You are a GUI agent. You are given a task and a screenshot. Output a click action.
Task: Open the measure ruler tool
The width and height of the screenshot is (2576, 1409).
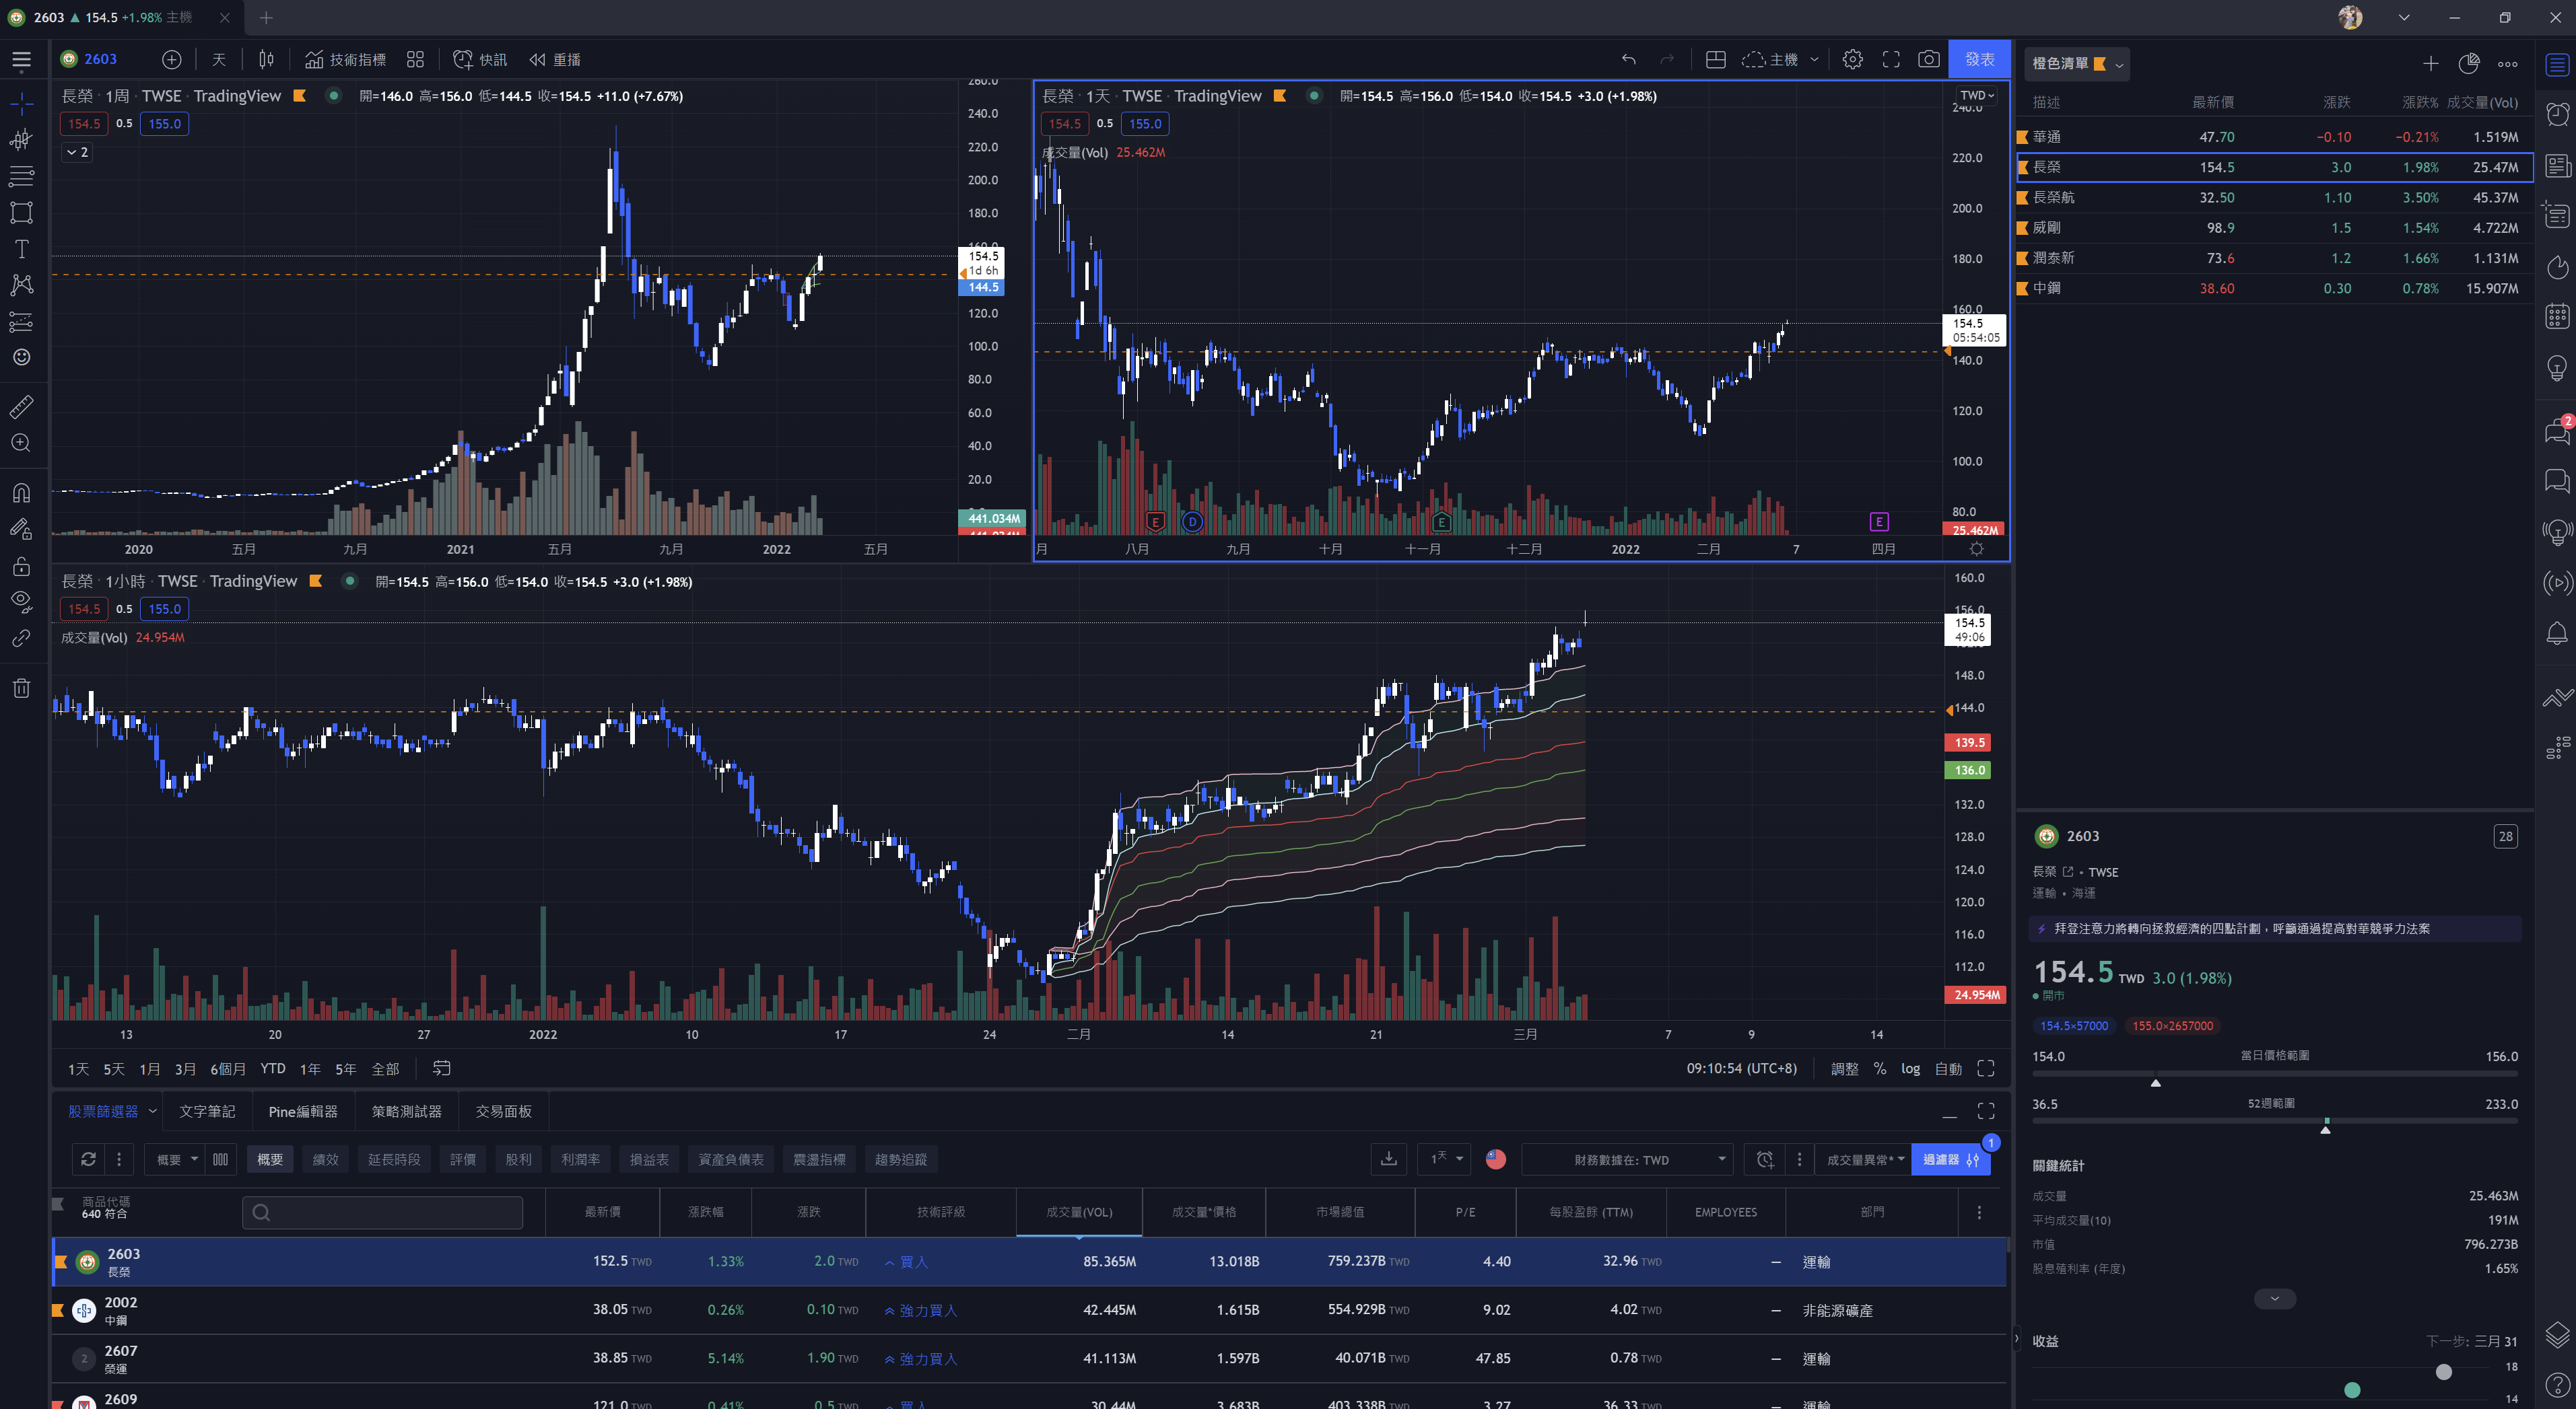click(21, 406)
